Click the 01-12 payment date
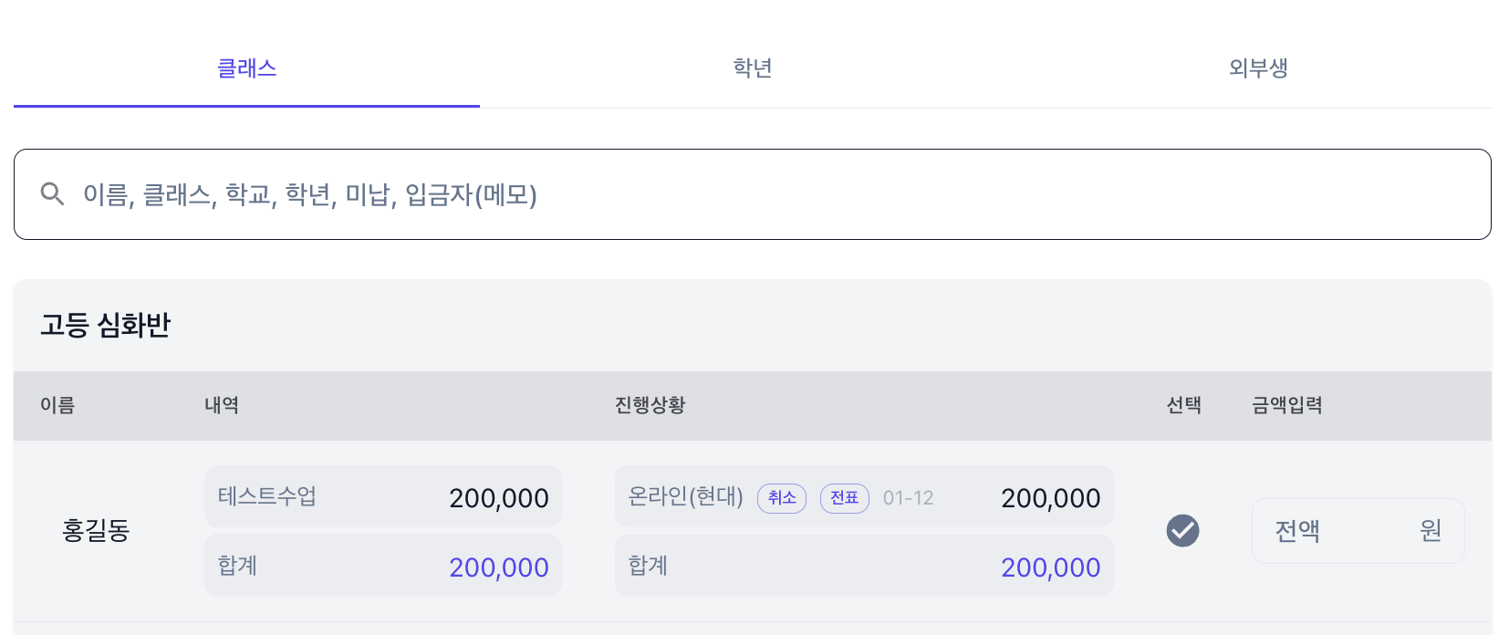The image size is (1509, 635). click(x=908, y=498)
